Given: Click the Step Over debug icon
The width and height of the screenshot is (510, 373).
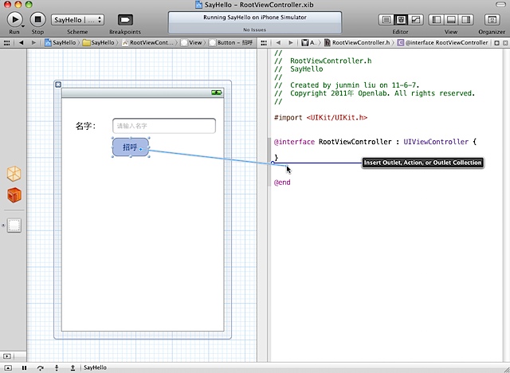Looking at the screenshot, I should 40,367.
